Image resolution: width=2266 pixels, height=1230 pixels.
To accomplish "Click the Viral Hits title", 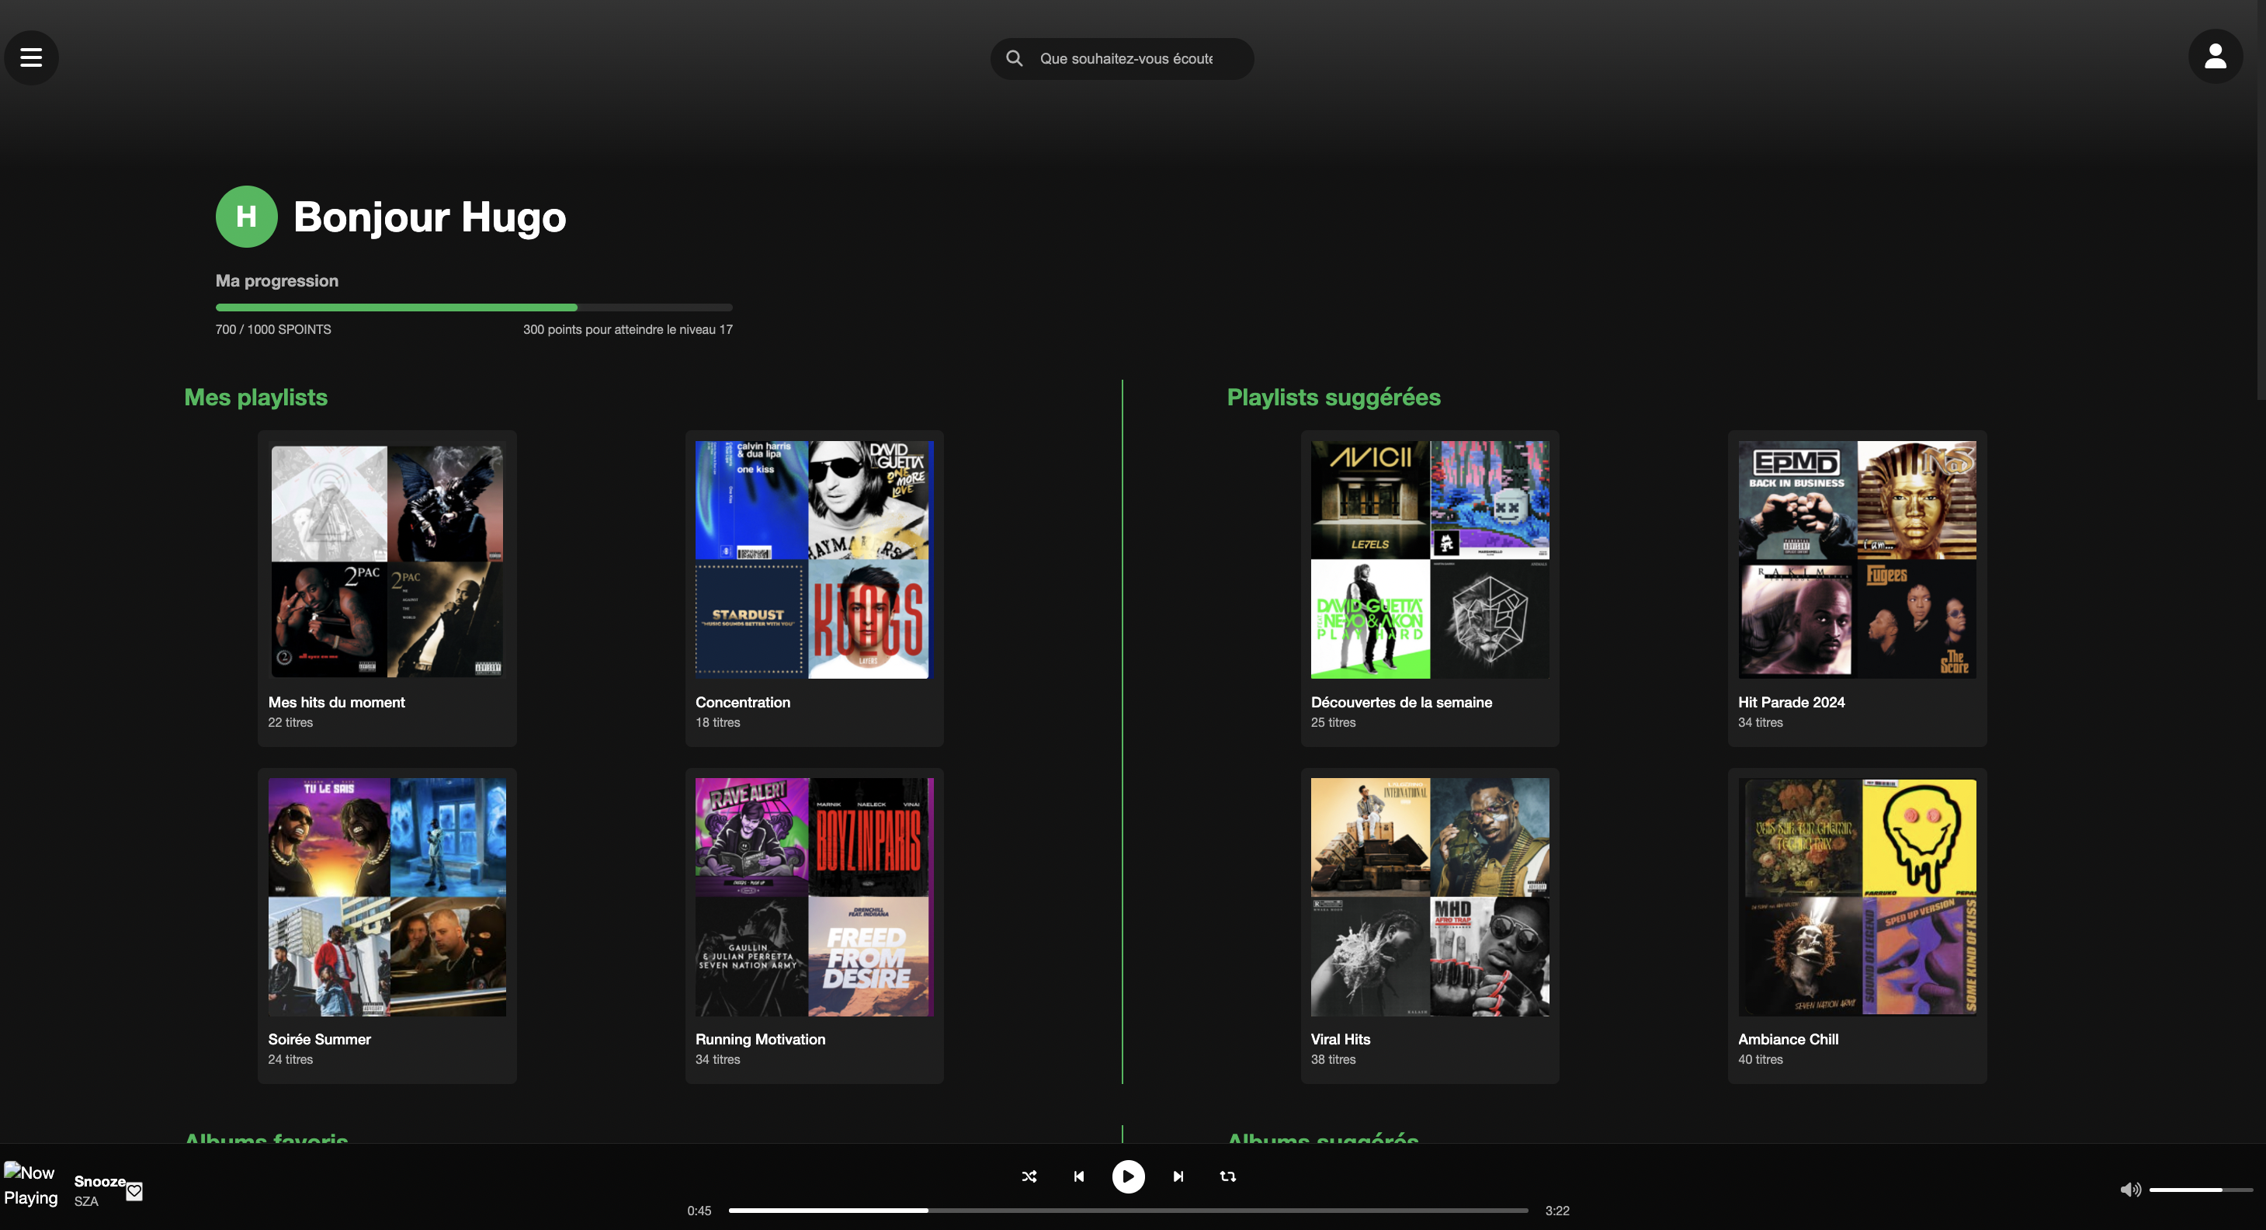I will click(1341, 1039).
